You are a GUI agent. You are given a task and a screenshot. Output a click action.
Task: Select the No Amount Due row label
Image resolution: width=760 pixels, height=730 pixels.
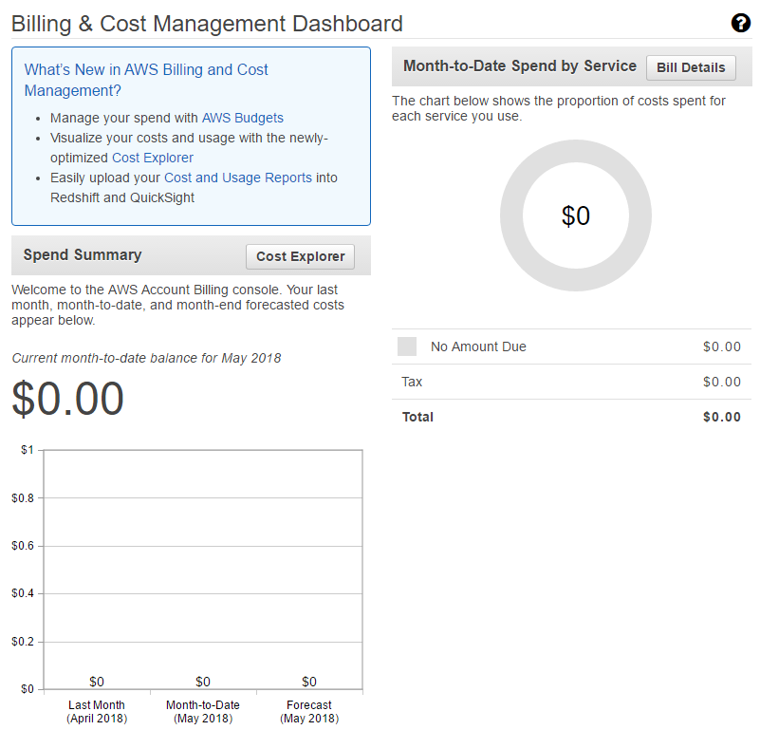pyautogui.click(x=478, y=346)
